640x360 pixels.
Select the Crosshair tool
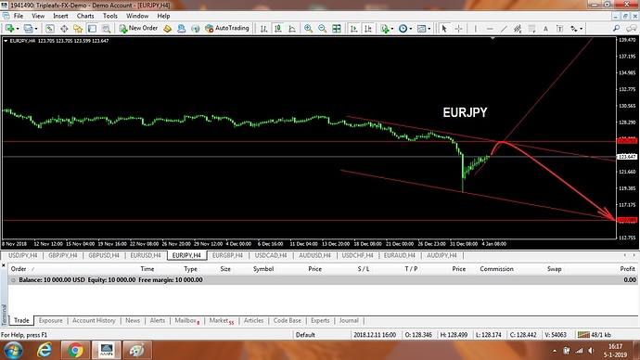coord(459,29)
